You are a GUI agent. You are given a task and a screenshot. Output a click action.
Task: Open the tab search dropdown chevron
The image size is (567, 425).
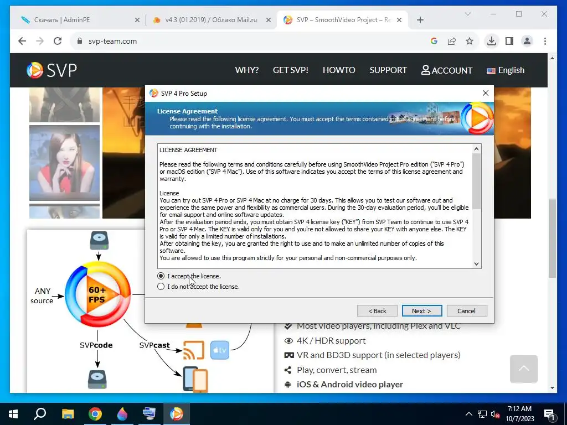tap(467, 14)
